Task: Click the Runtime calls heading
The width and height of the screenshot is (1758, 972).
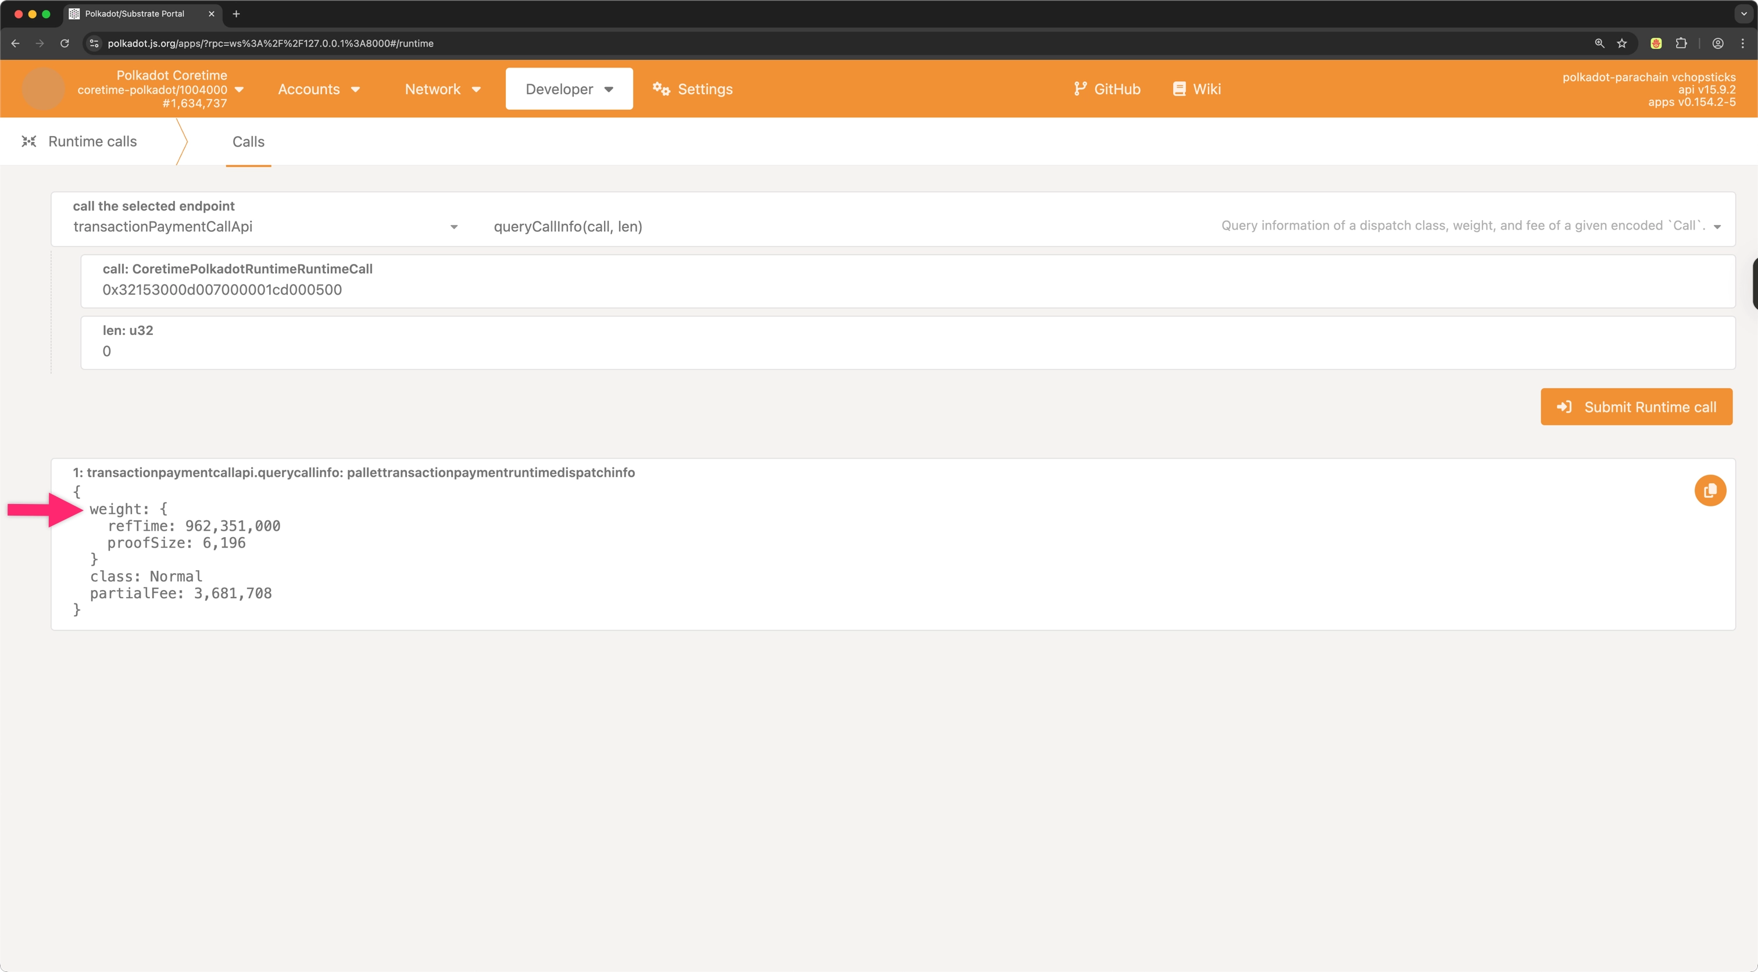Action: (93, 141)
